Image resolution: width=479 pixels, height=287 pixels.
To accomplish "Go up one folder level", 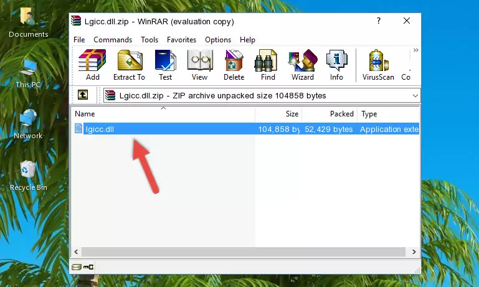I will 83,95.
